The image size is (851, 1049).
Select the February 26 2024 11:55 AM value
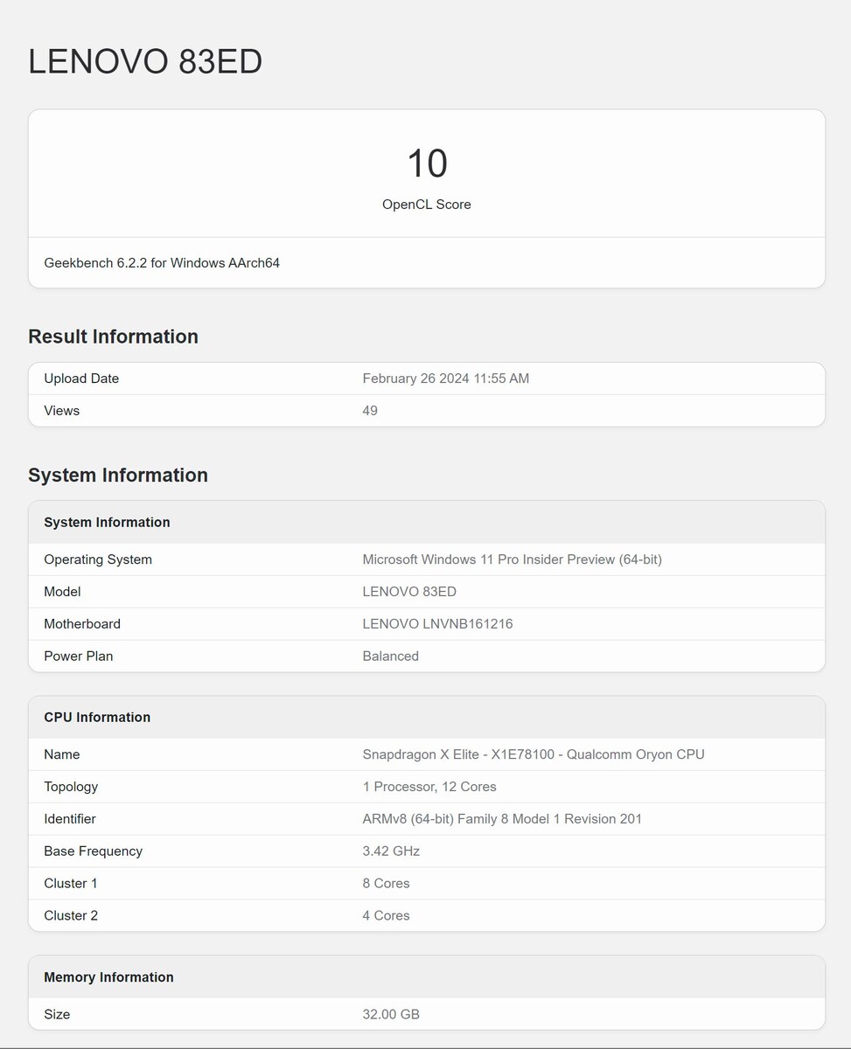pos(446,379)
